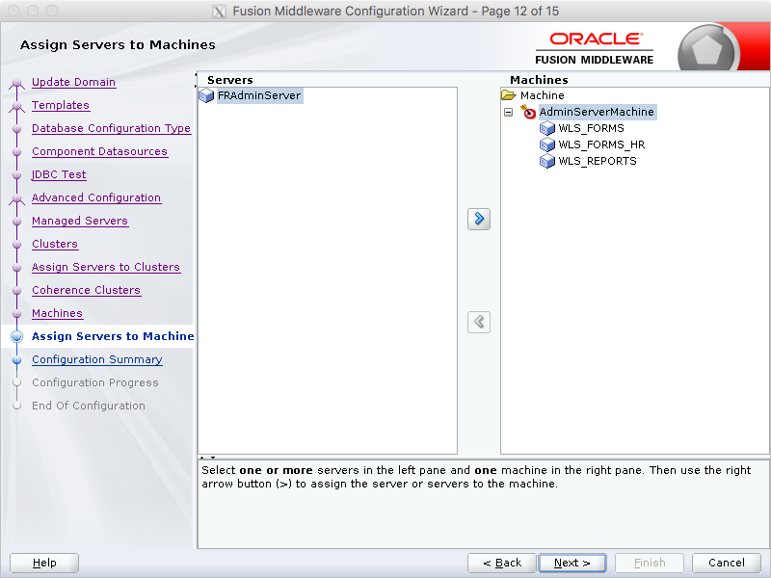Click the FRAdminServer server cube icon
The height and width of the screenshot is (578, 771).
tap(206, 95)
